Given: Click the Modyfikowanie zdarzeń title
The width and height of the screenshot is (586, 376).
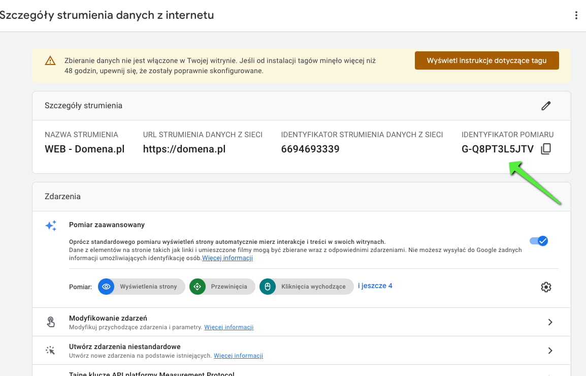Looking at the screenshot, I should click(108, 319).
